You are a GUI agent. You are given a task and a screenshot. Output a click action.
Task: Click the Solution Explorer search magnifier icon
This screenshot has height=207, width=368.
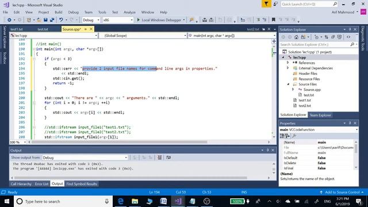[352, 44]
